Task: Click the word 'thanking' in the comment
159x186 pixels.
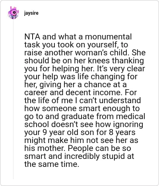Action: pyautogui.click(x=128, y=61)
